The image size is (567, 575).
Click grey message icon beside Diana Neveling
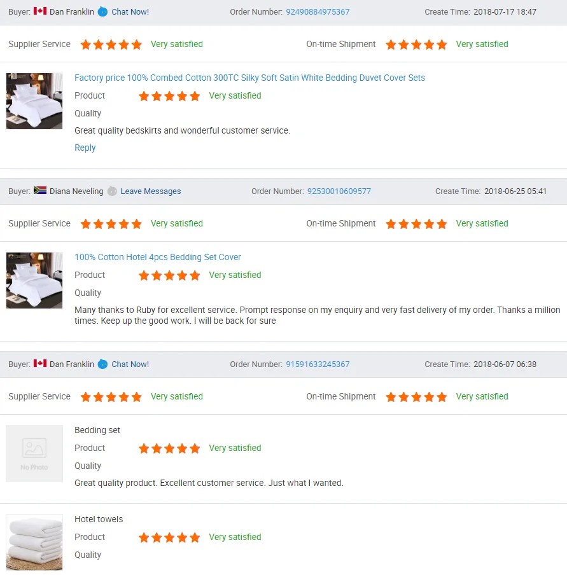click(112, 191)
